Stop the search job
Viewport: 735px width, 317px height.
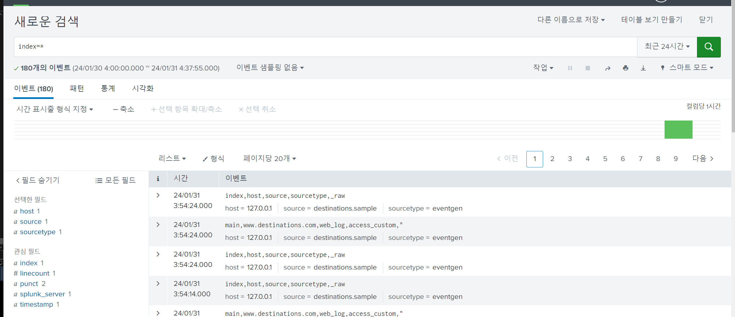point(588,68)
